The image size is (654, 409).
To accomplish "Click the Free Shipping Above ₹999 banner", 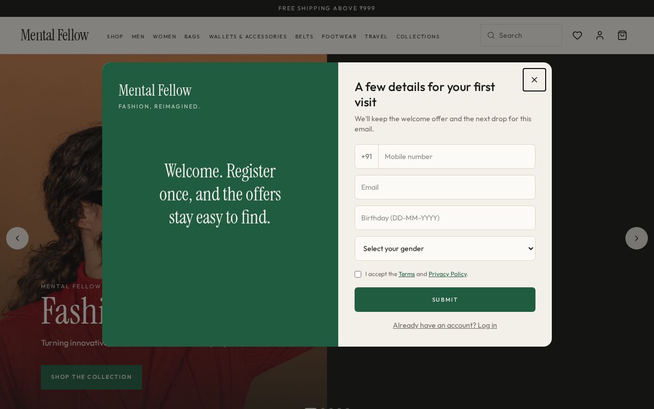I will [x=327, y=8].
